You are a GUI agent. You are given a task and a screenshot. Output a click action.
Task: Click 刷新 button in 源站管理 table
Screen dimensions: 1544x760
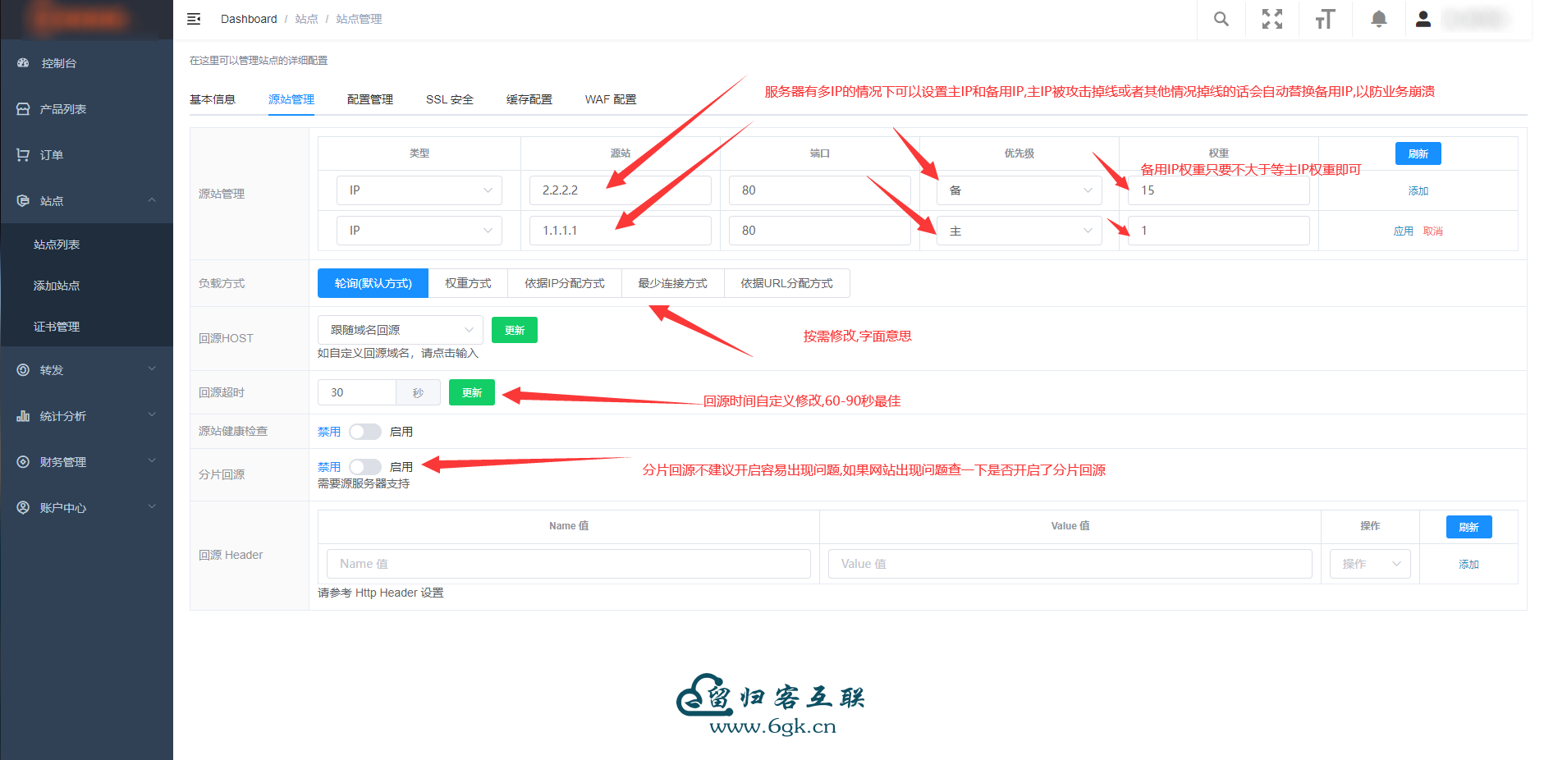click(1418, 153)
